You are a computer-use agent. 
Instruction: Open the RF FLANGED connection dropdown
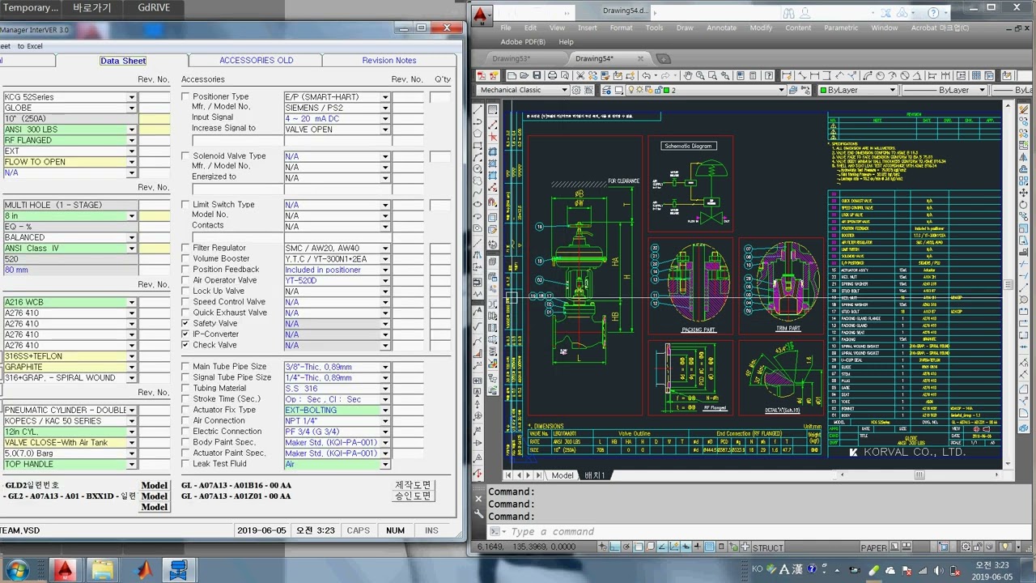[131, 140]
